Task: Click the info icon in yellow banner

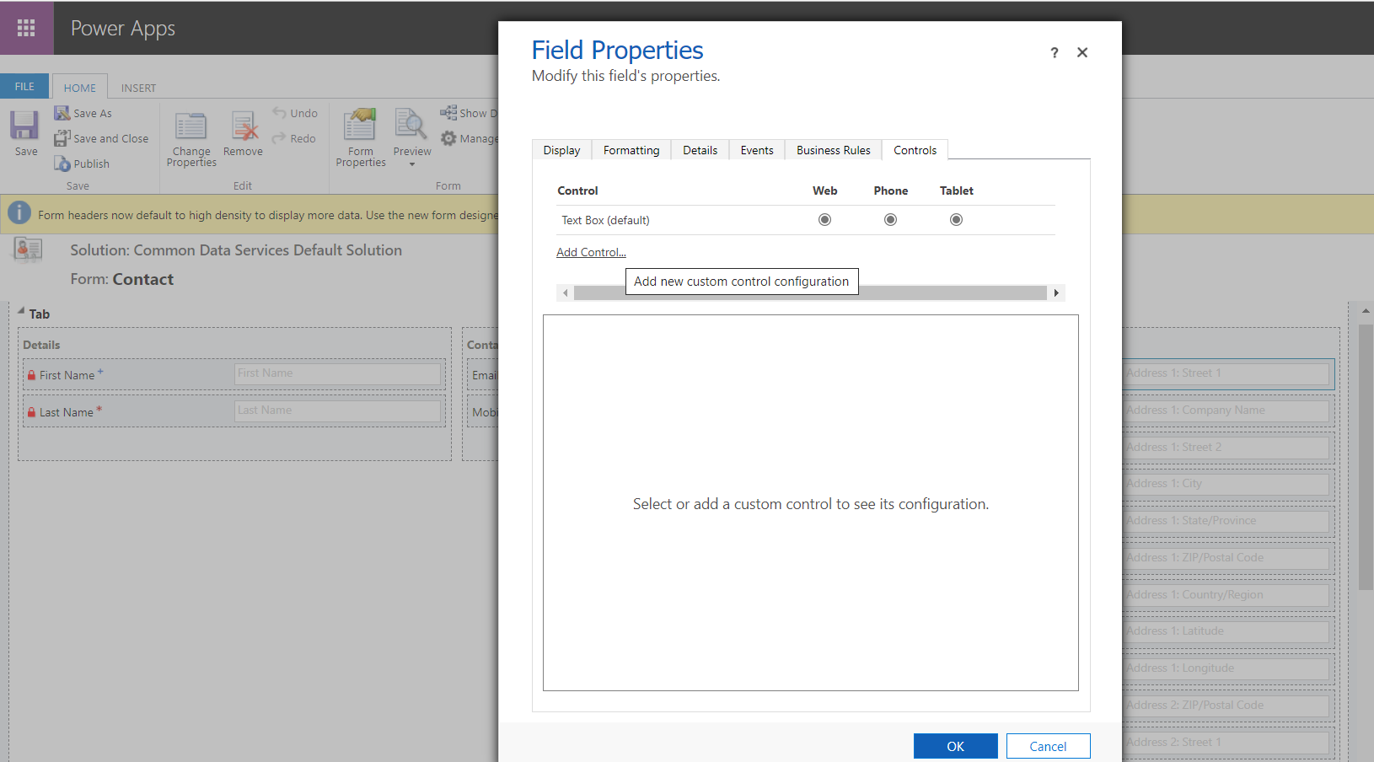Action: point(19,214)
